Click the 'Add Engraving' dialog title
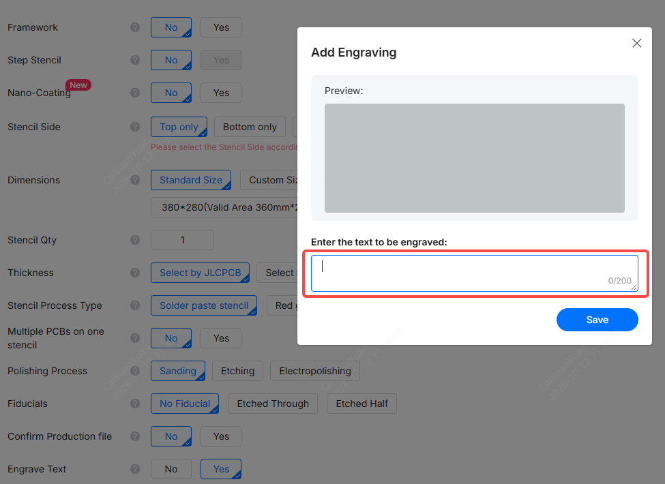The image size is (665, 484). click(x=354, y=52)
